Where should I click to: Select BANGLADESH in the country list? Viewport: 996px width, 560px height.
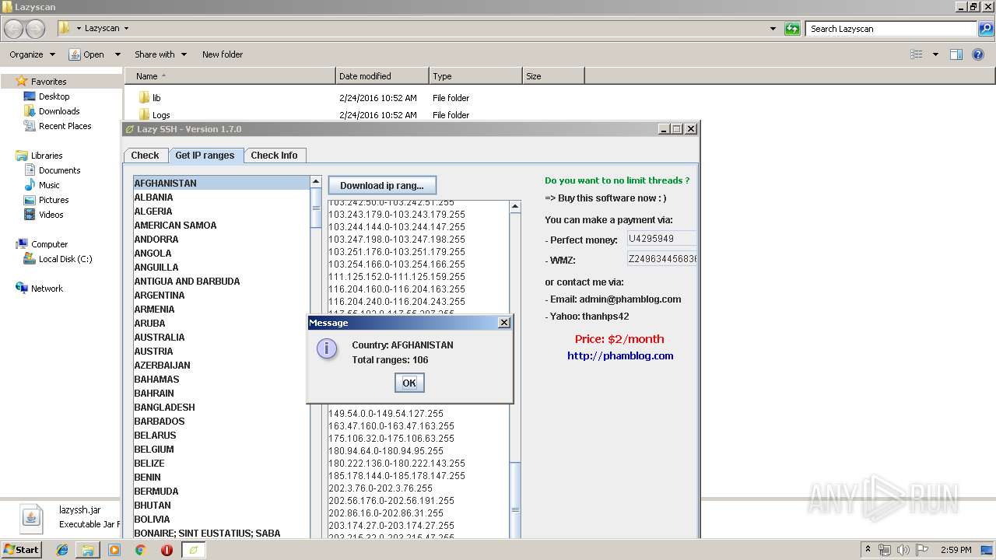(222, 408)
